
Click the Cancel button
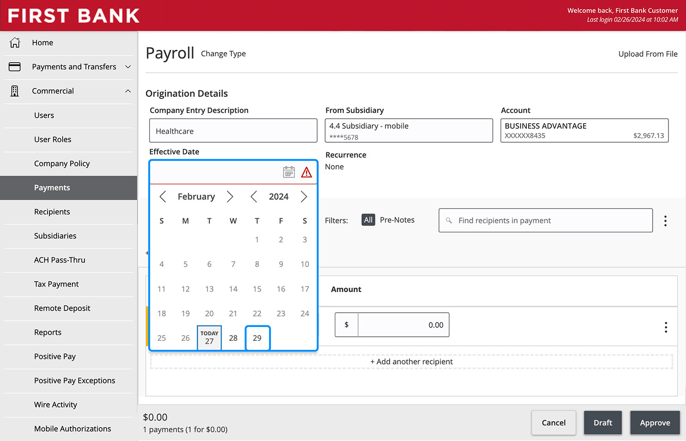[x=554, y=423]
